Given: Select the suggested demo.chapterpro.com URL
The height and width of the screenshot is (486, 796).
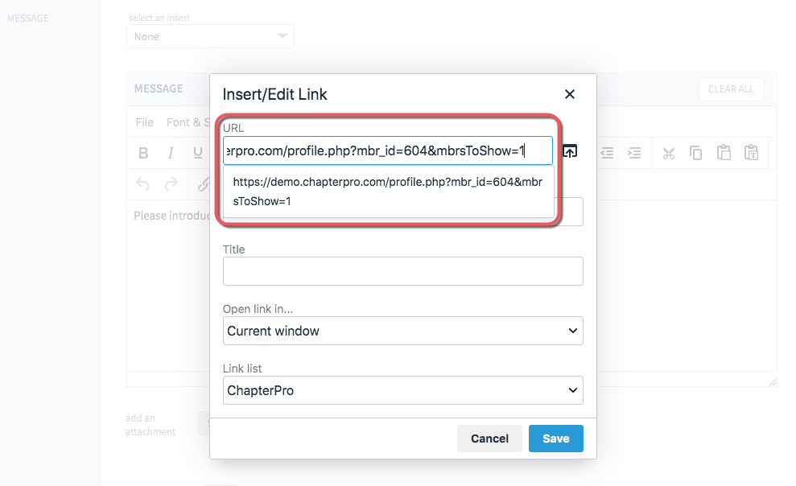Looking at the screenshot, I should [389, 192].
